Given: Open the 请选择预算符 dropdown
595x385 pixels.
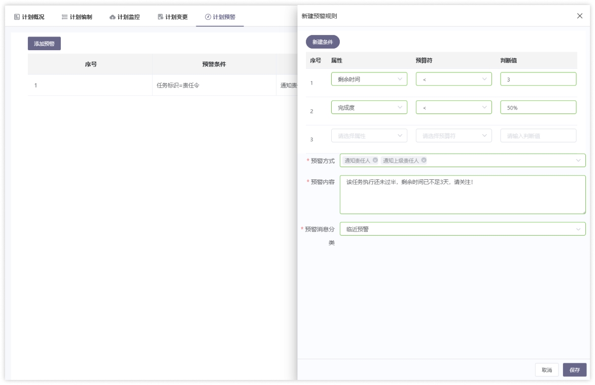Looking at the screenshot, I should point(453,136).
